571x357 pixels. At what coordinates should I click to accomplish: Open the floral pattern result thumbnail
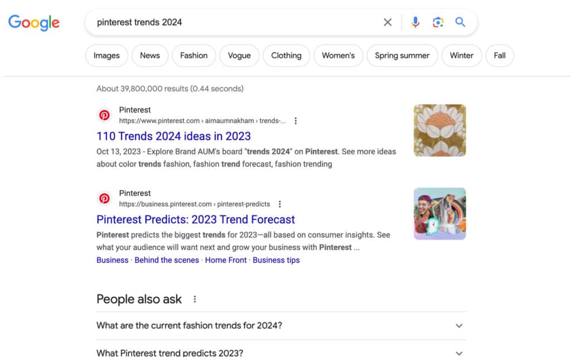(x=439, y=131)
